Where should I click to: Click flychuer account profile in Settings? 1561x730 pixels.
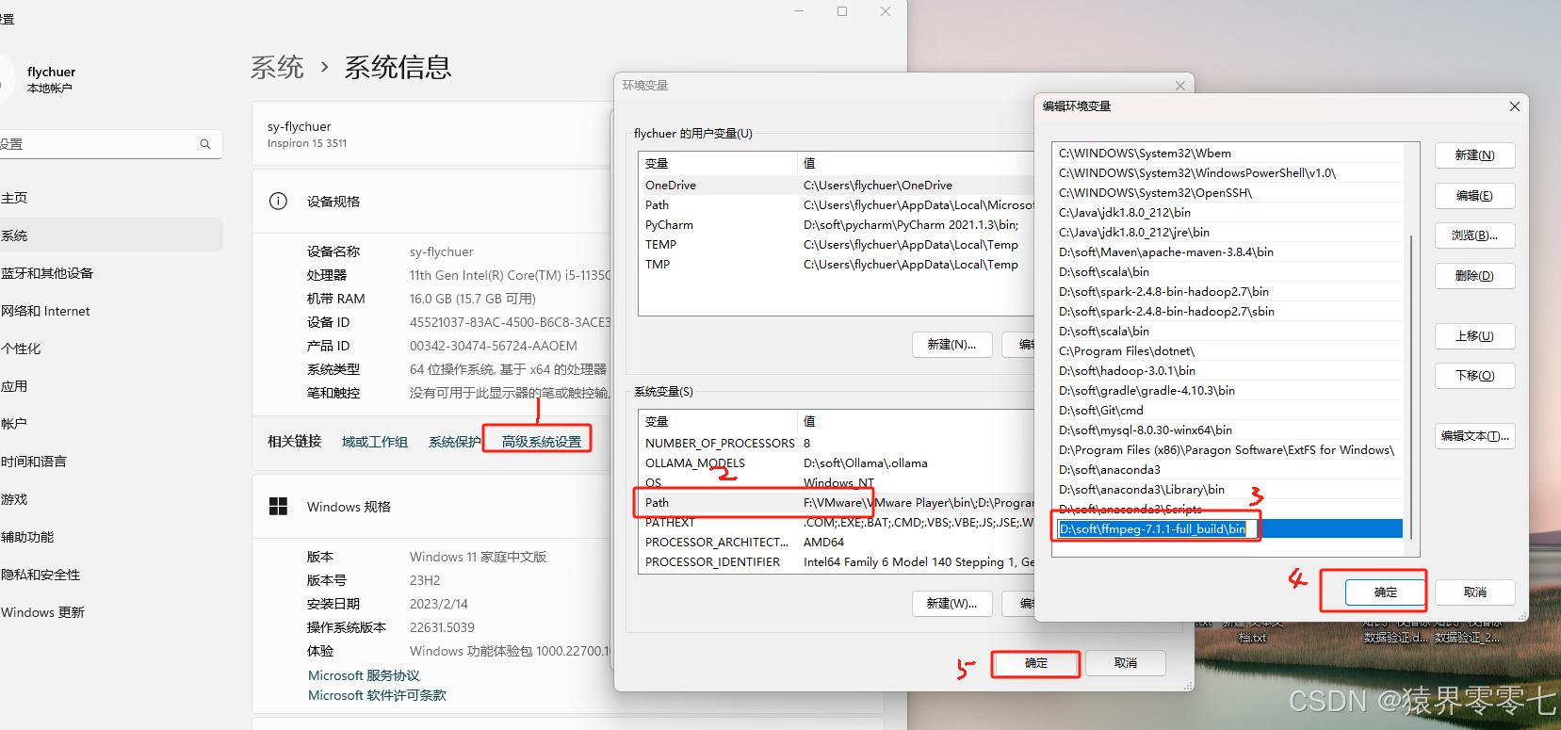(51, 79)
